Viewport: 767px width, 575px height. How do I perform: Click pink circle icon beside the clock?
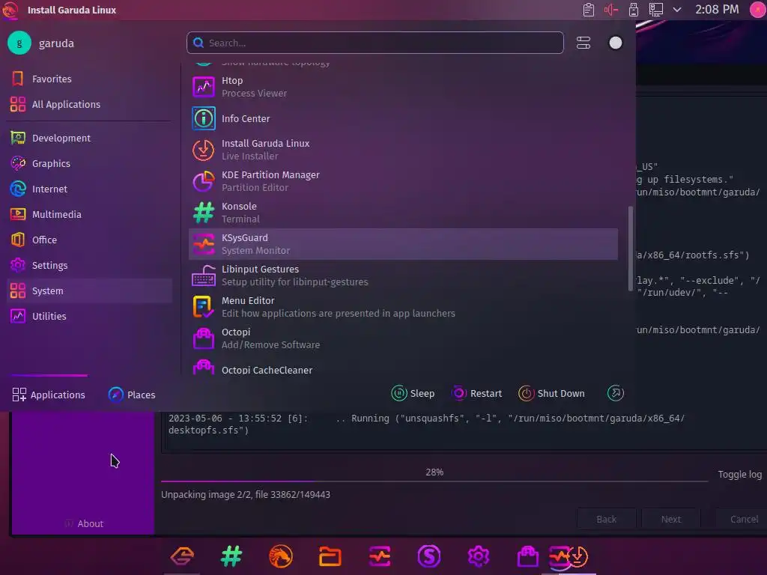pyautogui.click(x=758, y=10)
